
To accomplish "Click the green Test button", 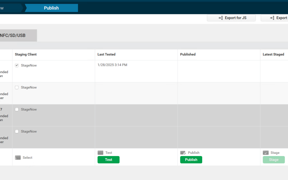I will tap(109, 160).
